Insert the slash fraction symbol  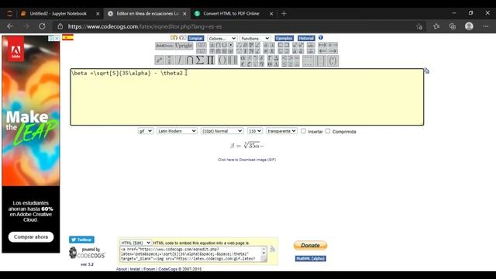point(179,60)
